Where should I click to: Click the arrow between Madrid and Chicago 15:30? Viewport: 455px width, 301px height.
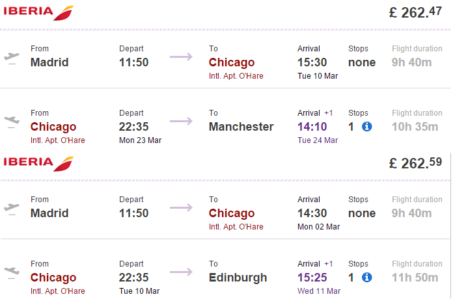pos(181,57)
